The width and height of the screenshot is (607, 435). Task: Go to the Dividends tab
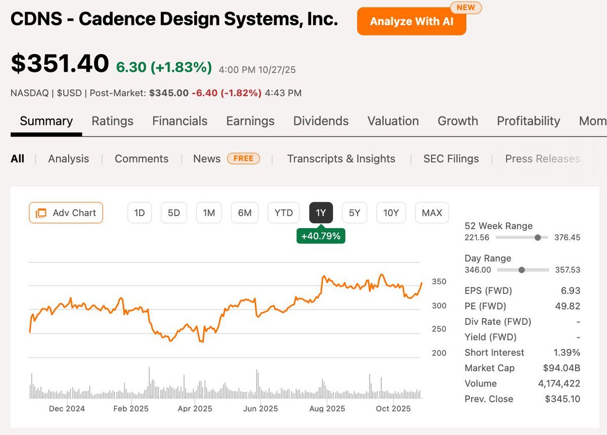(321, 121)
